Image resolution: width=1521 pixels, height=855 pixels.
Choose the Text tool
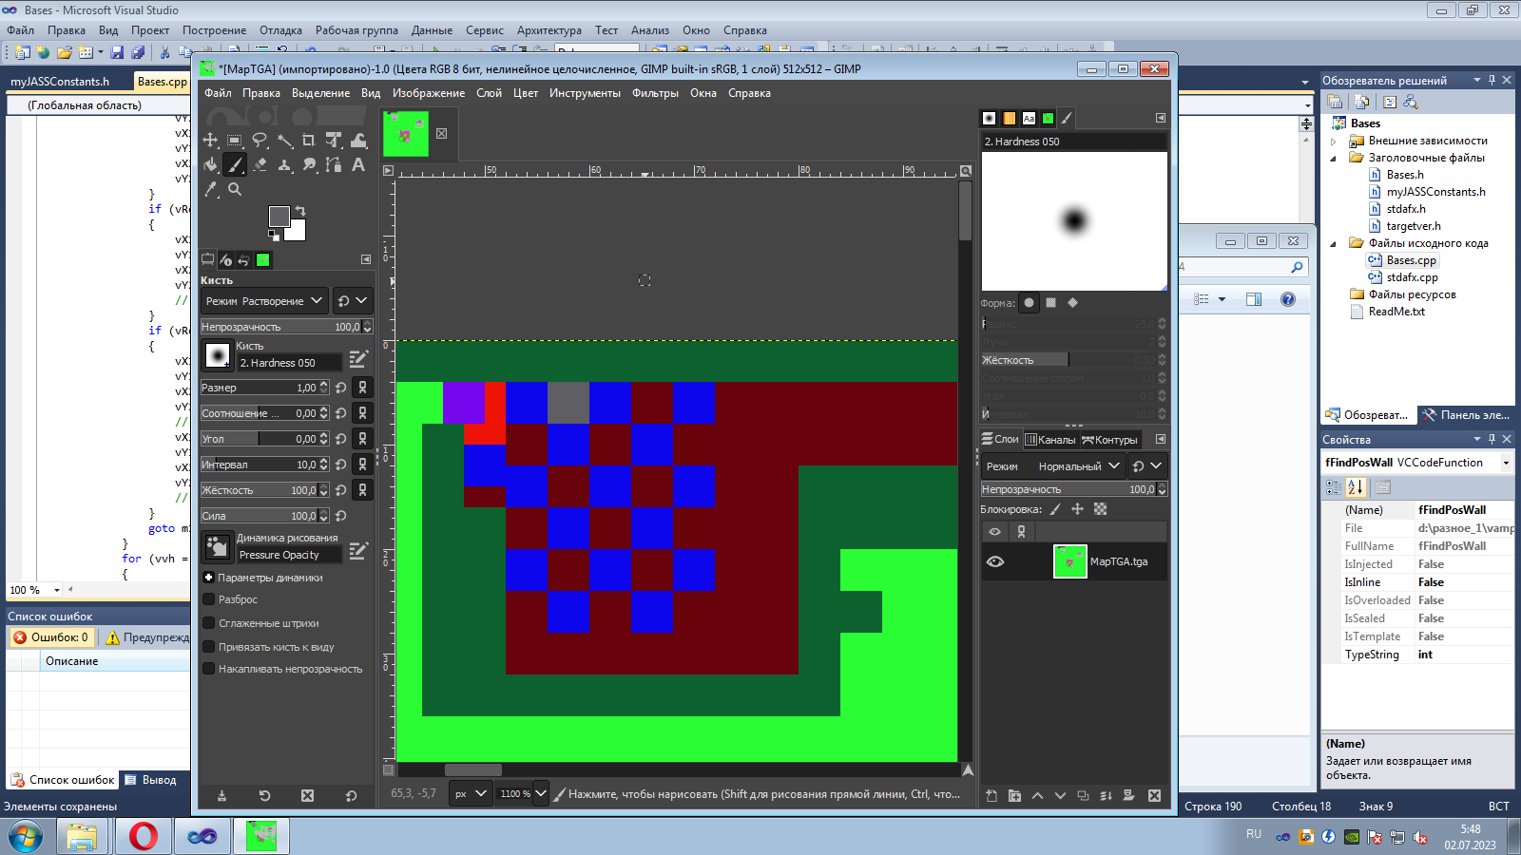pyautogui.click(x=358, y=165)
